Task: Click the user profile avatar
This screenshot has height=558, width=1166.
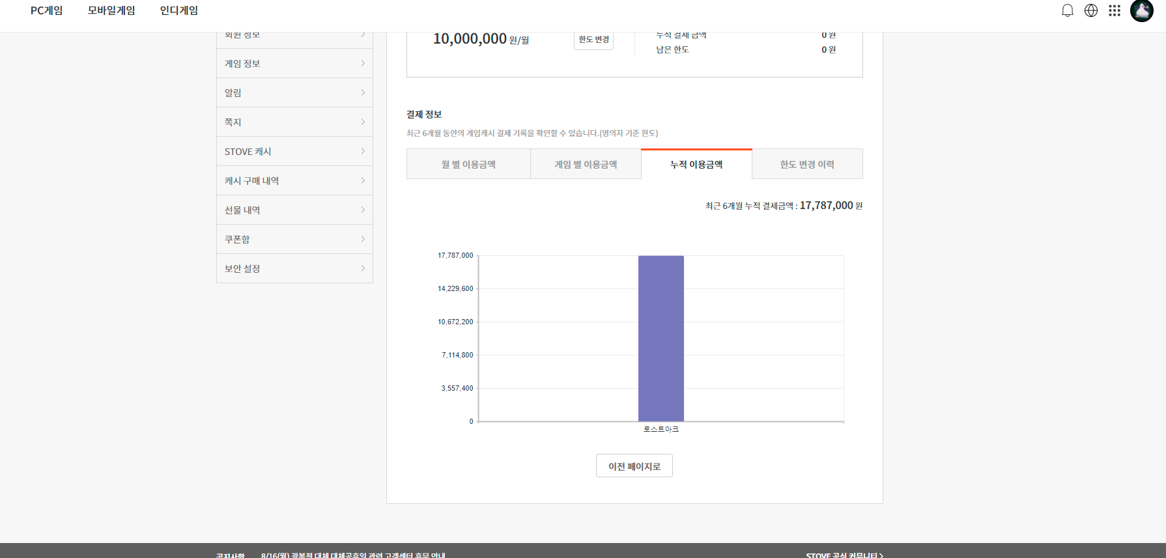Action: [1141, 10]
